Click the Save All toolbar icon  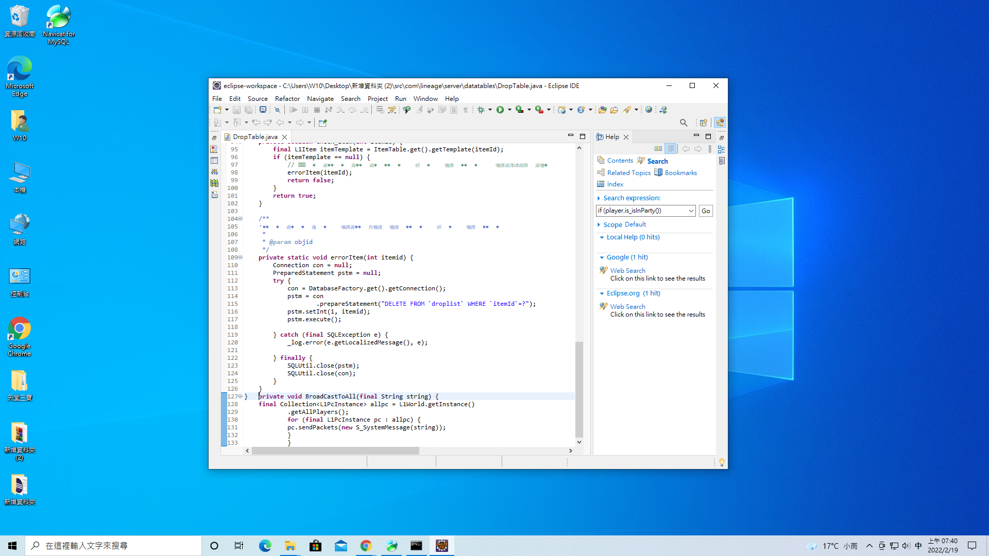[248, 110]
